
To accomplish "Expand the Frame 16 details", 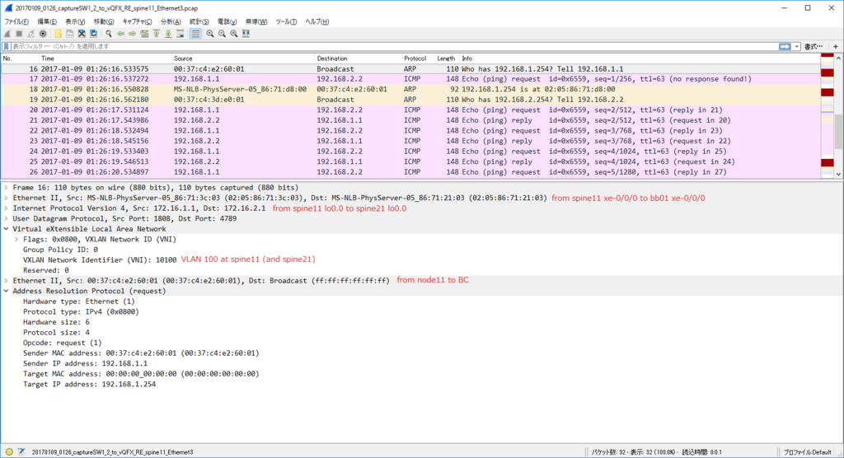I will tap(6, 187).
